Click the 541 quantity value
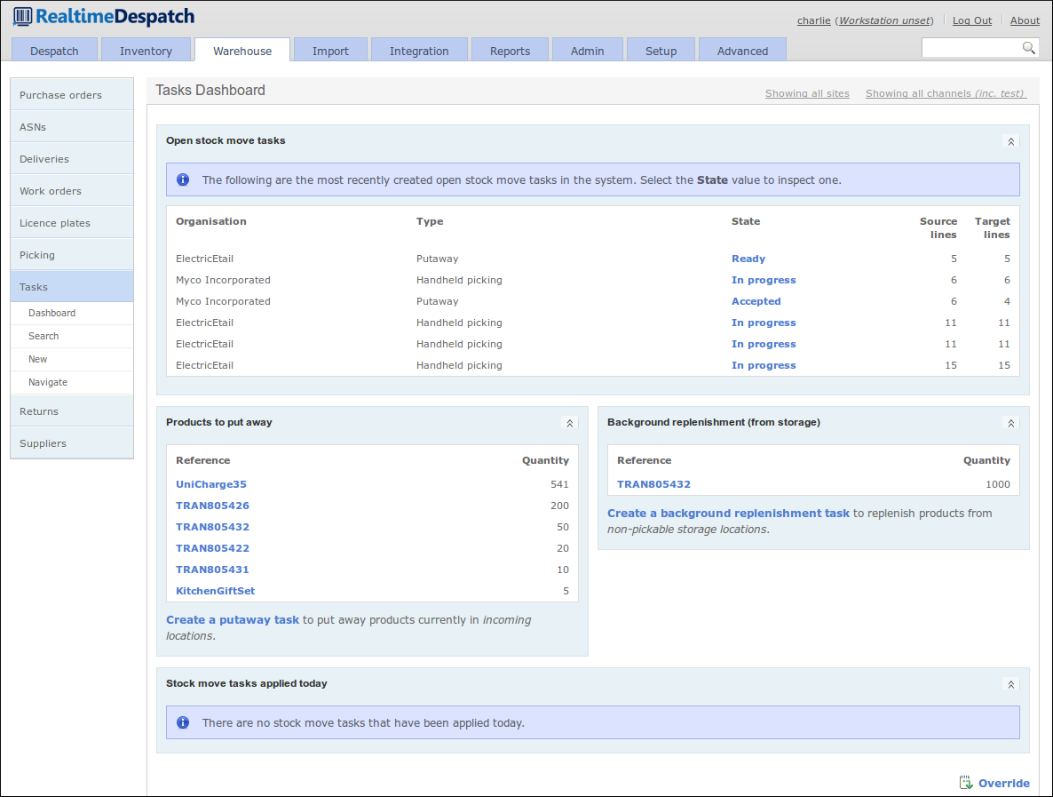Image resolution: width=1053 pixels, height=797 pixels. (x=559, y=484)
